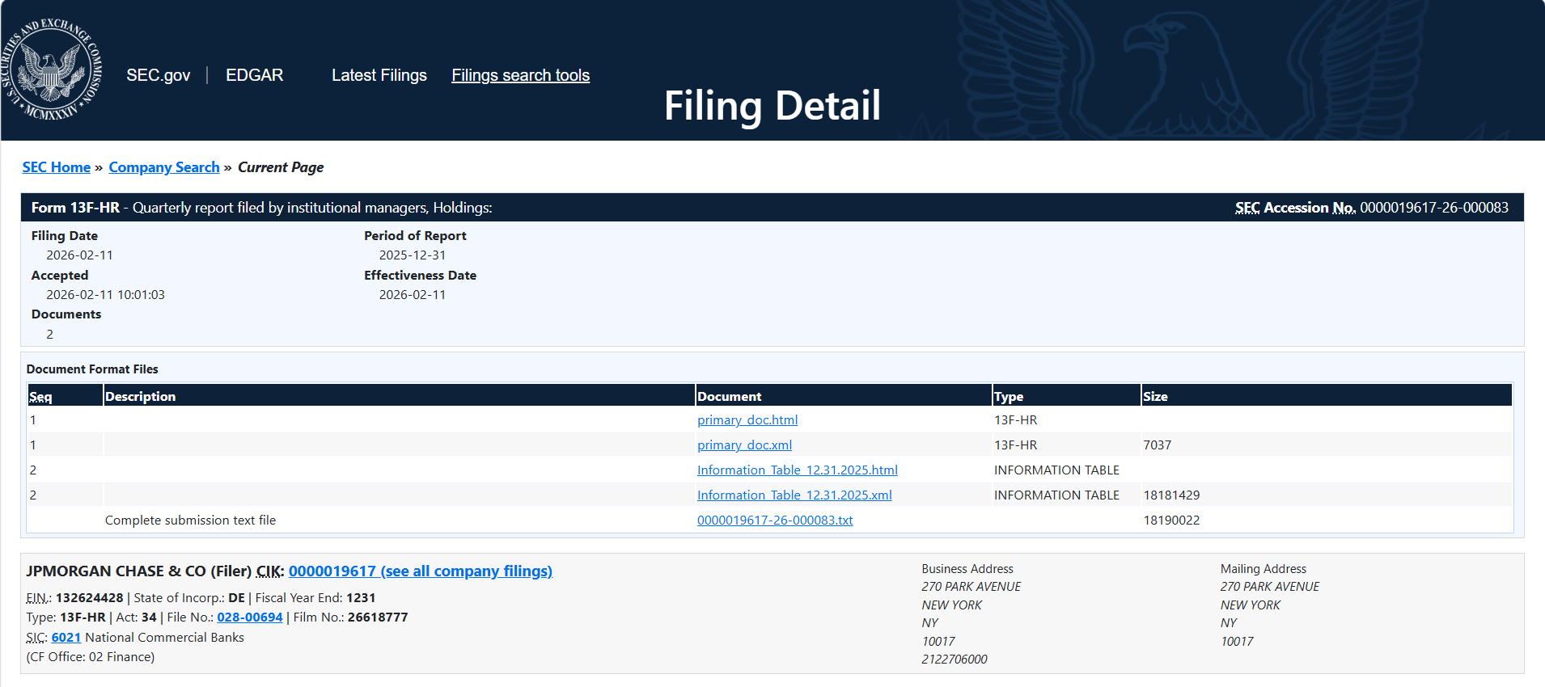Image resolution: width=1545 pixels, height=687 pixels.
Task: Open SIC code 6021 link
Action: [66, 638]
